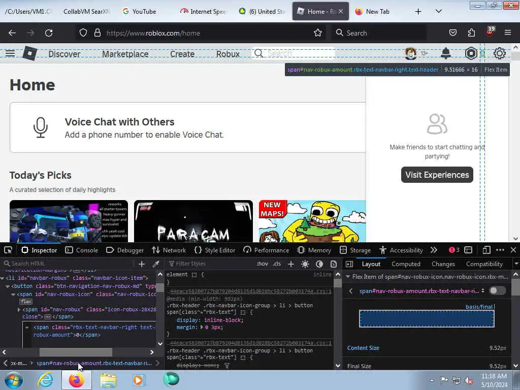Select an iframe as the target document
This screenshot has height=390, width=520.
pos(468,250)
